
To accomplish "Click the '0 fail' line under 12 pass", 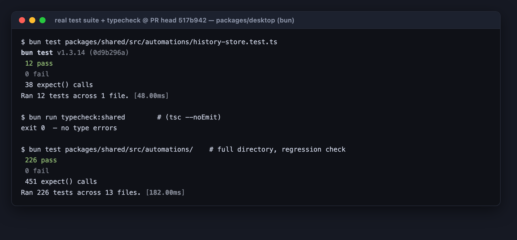I will pyautogui.click(x=37, y=74).
